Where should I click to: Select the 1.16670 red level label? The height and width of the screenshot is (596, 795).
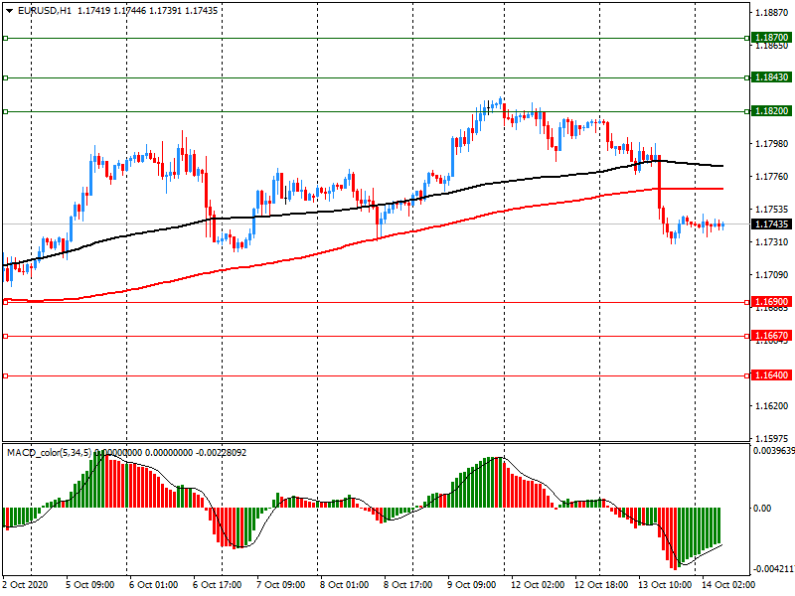(771, 336)
